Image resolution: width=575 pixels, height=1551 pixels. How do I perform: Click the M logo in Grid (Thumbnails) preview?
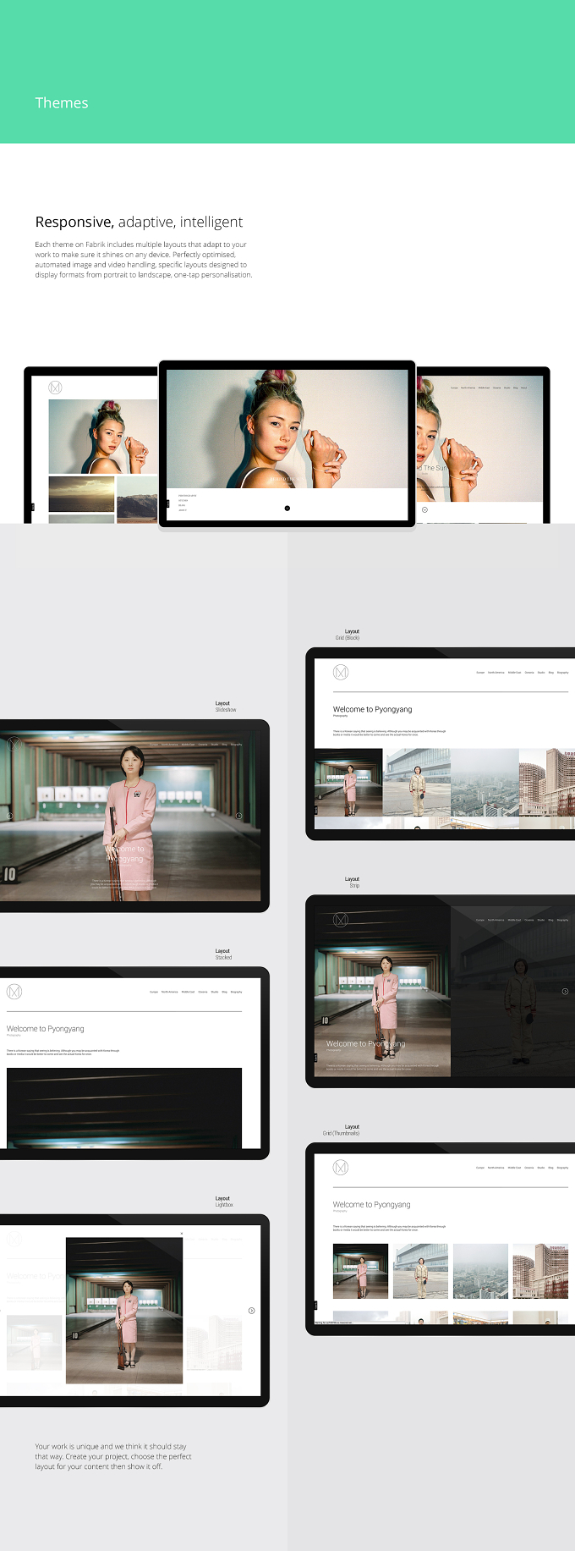341,1167
